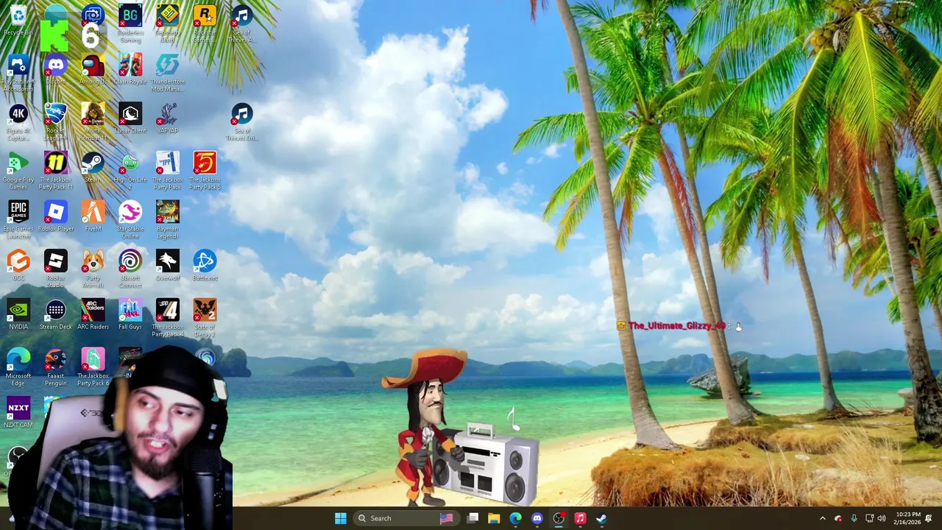Open the Recycle Bin desktop icon
The image size is (942, 530).
[x=18, y=21]
